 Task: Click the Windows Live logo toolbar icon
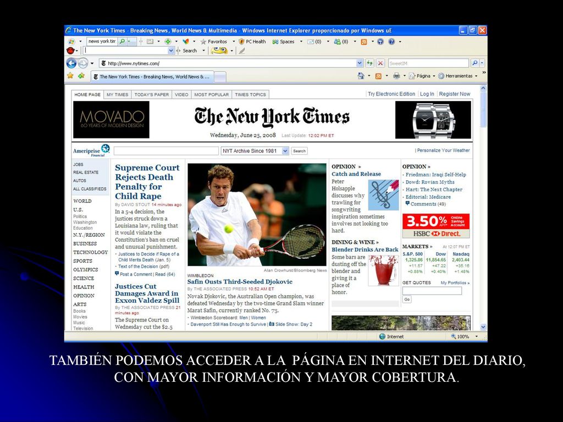tap(71, 41)
